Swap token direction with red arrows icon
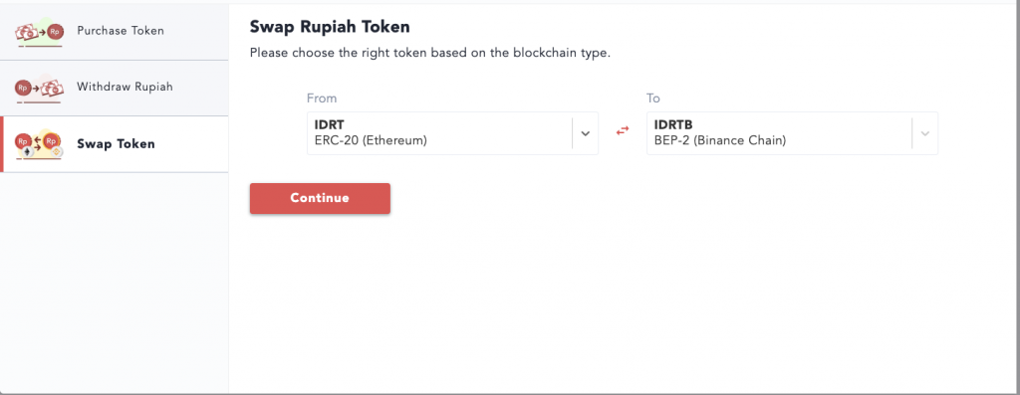Viewport: 1020px width, 395px height. click(x=623, y=130)
